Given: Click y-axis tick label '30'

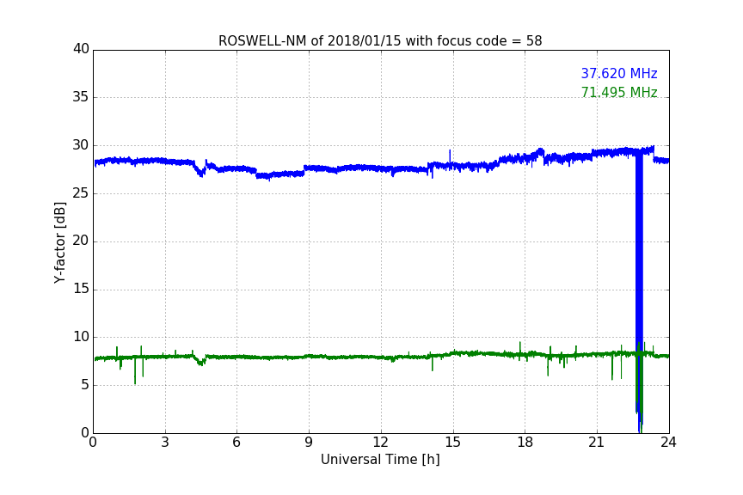Looking at the screenshot, I should [x=81, y=145].
